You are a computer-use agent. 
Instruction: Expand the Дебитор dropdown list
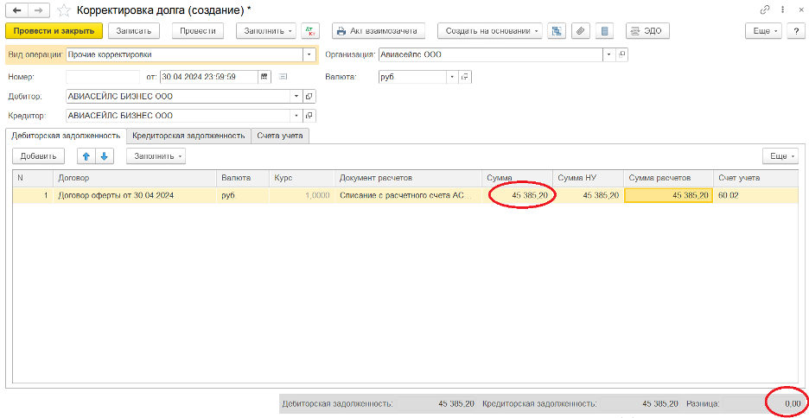click(296, 97)
